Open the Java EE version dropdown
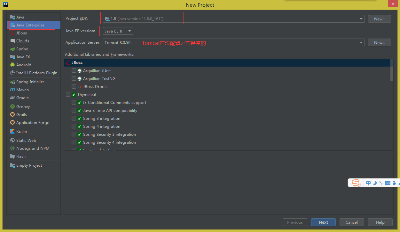The width and height of the screenshot is (400, 232). click(x=118, y=31)
